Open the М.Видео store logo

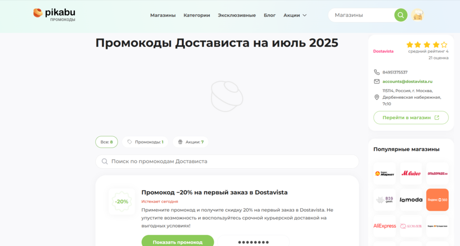(411, 173)
